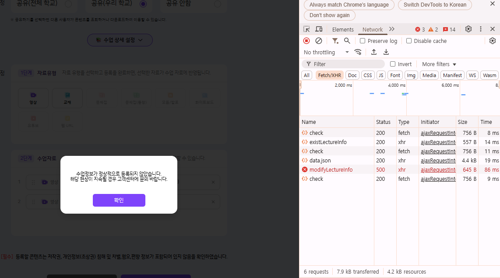
Task: Open the No throttling dropdown
Action: pyautogui.click(x=326, y=52)
